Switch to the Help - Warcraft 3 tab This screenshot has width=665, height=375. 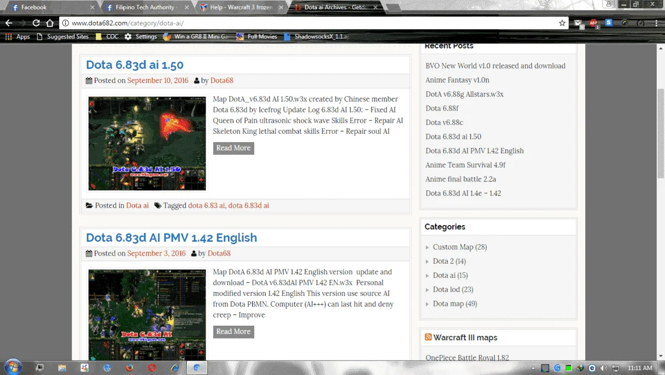tap(241, 7)
